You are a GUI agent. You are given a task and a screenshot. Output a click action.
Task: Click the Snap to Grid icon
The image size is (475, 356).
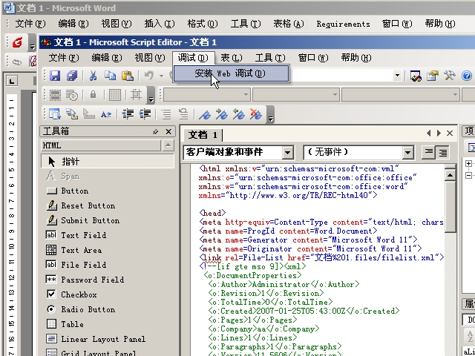pos(136,95)
